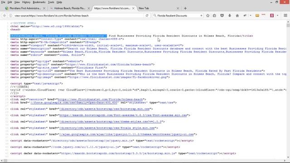290x163 pixels.
Task: Click the back navigation arrow
Action: pyautogui.click(x=5, y=16)
